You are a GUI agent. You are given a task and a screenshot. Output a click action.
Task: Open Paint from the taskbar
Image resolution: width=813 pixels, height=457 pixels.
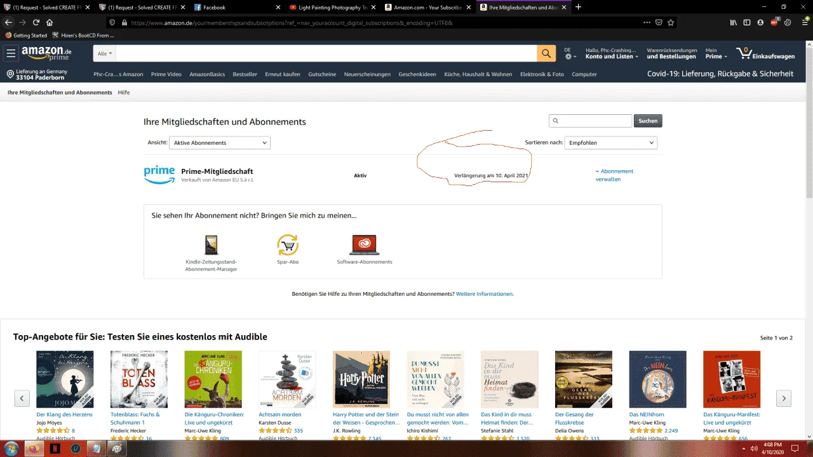point(117,448)
